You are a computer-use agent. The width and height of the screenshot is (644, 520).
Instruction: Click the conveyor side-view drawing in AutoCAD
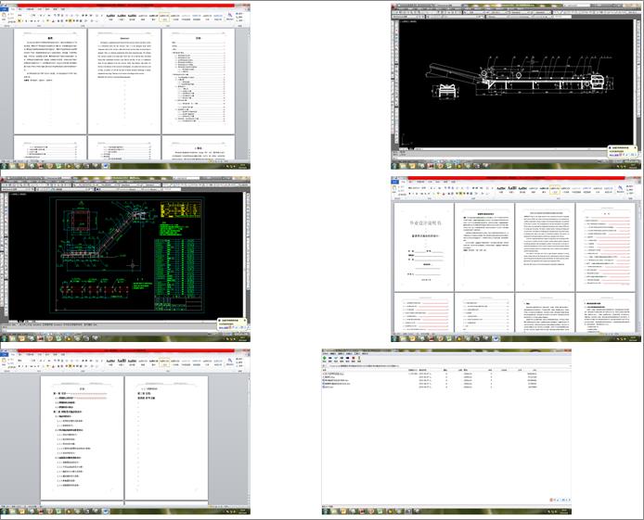tap(519, 75)
